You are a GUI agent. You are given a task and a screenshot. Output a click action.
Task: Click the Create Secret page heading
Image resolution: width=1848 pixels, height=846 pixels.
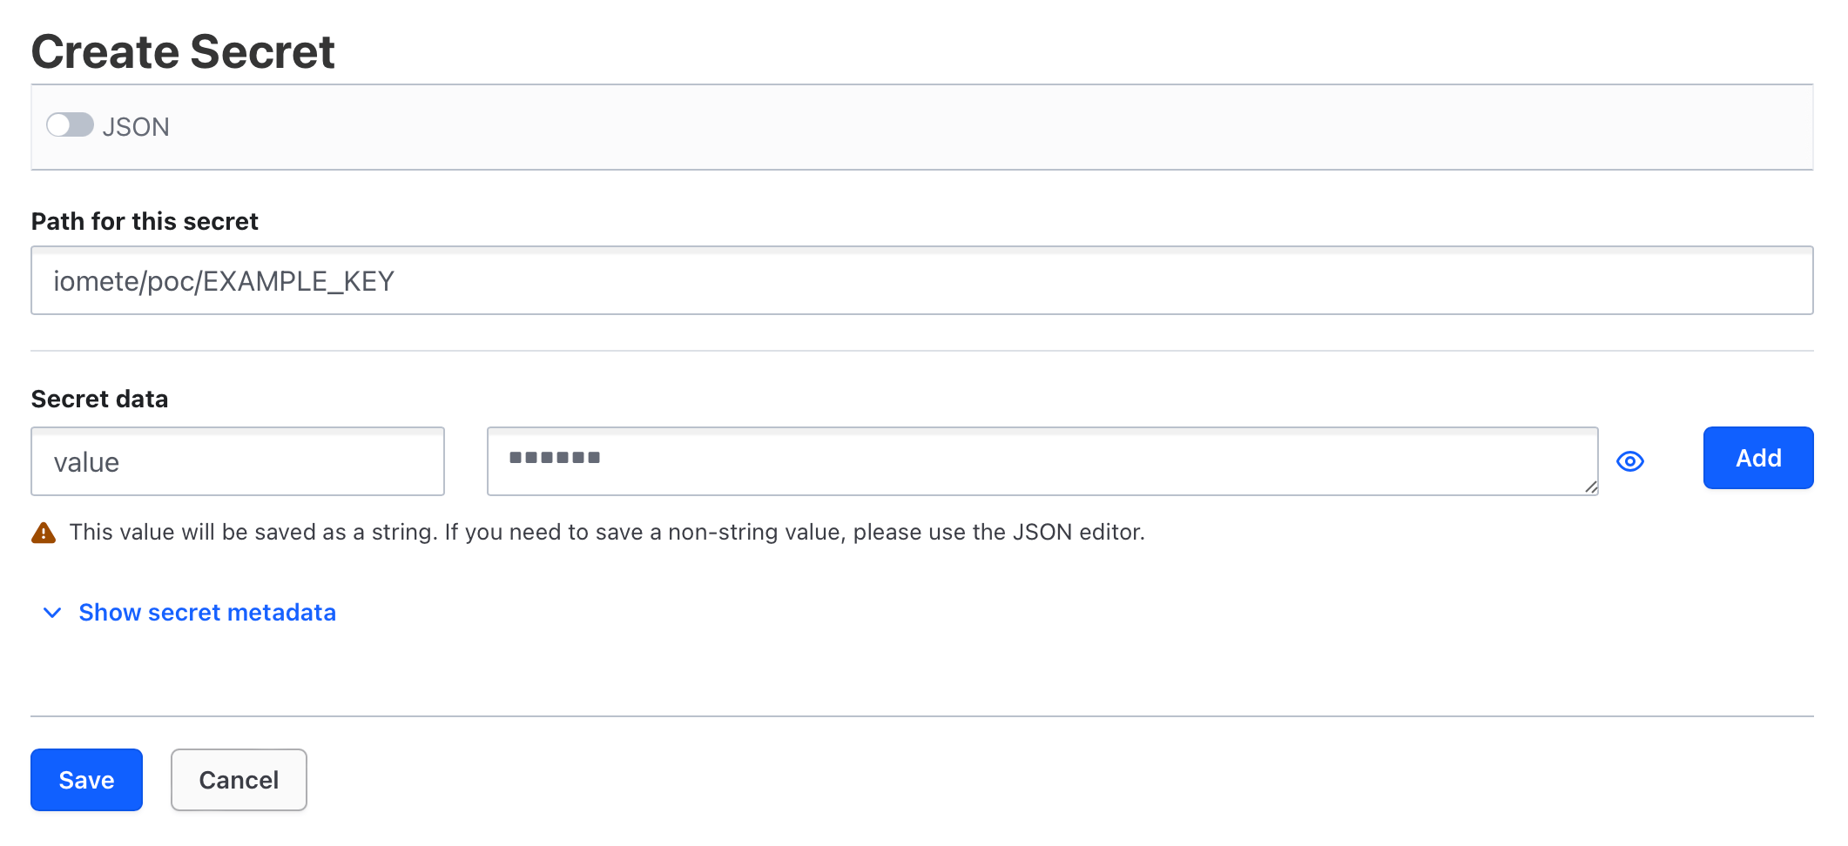coord(183,51)
